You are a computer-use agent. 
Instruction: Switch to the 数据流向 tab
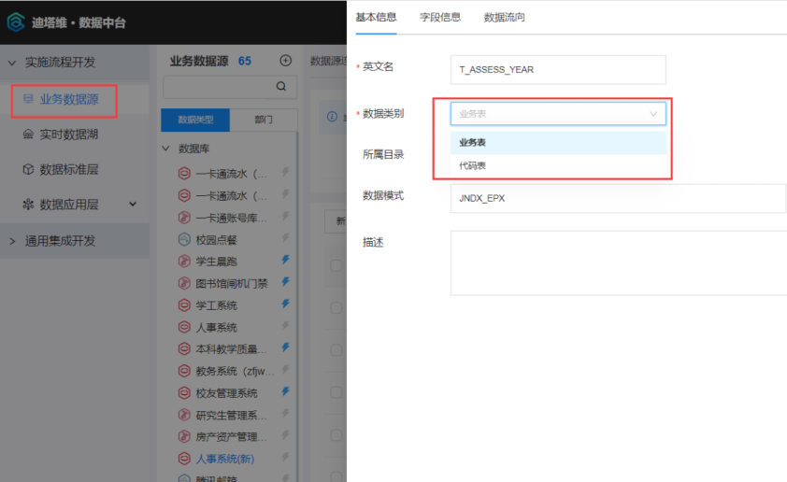[x=504, y=17]
